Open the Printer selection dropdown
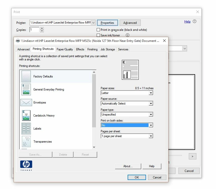This screenshot has width=216, height=189. pos(62,23)
